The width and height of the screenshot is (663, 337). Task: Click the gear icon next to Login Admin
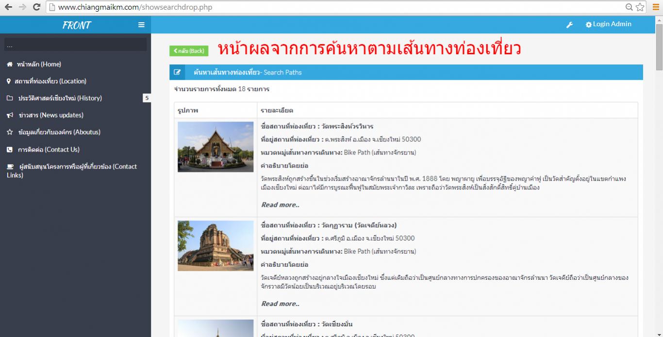[x=589, y=25]
